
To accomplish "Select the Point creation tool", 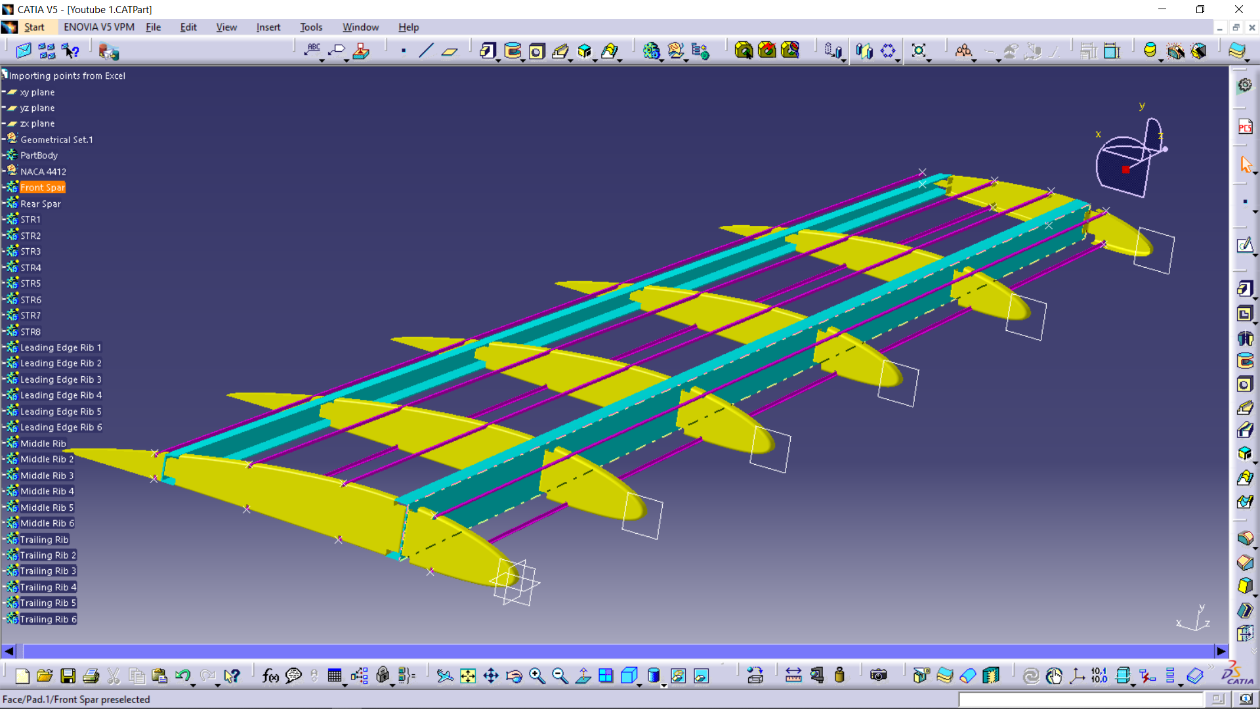I will pyautogui.click(x=404, y=51).
